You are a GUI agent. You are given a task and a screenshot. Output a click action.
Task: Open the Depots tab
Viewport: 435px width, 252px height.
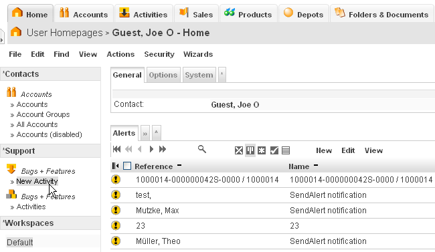304,13
